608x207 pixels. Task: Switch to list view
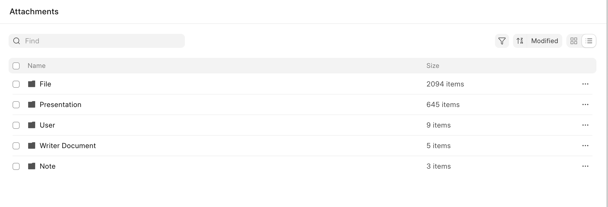589,41
